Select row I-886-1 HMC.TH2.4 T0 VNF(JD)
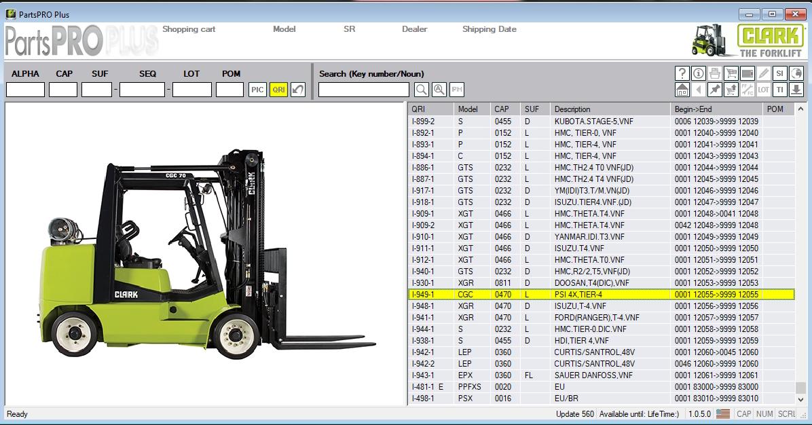 click(602, 168)
